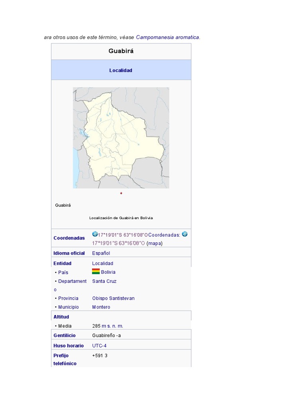
Task: Click the 'País' label link
Action: pyautogui.click(x=63, y=273)
